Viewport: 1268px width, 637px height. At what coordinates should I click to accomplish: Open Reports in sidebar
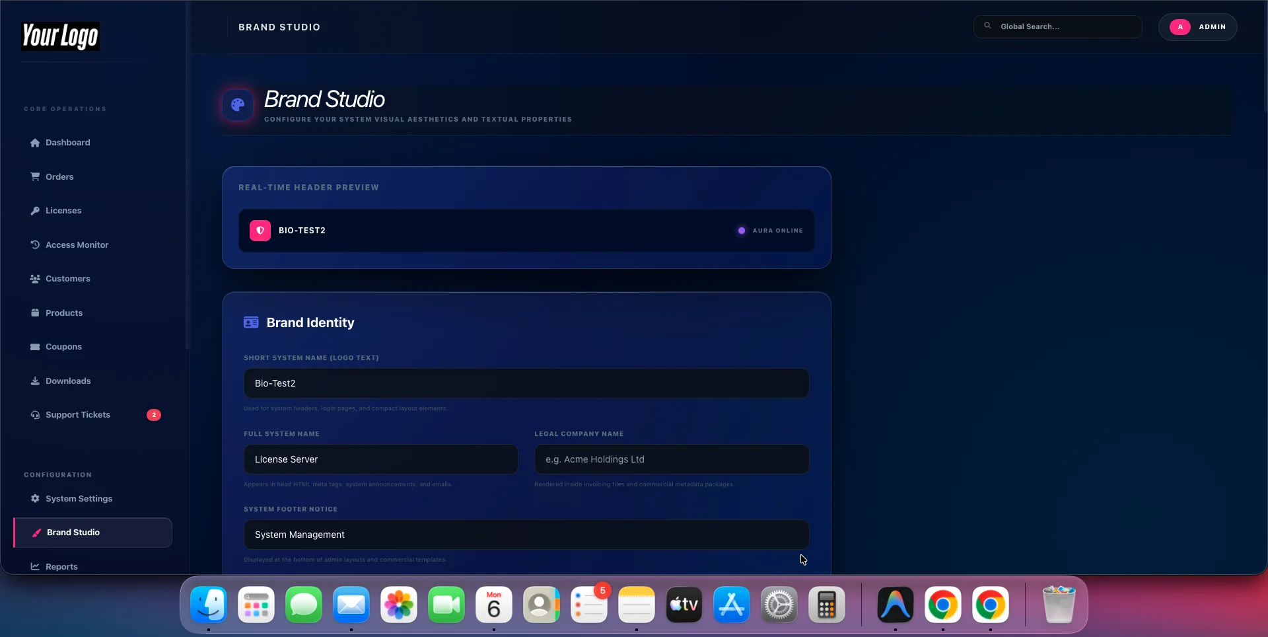coord(92,566)
